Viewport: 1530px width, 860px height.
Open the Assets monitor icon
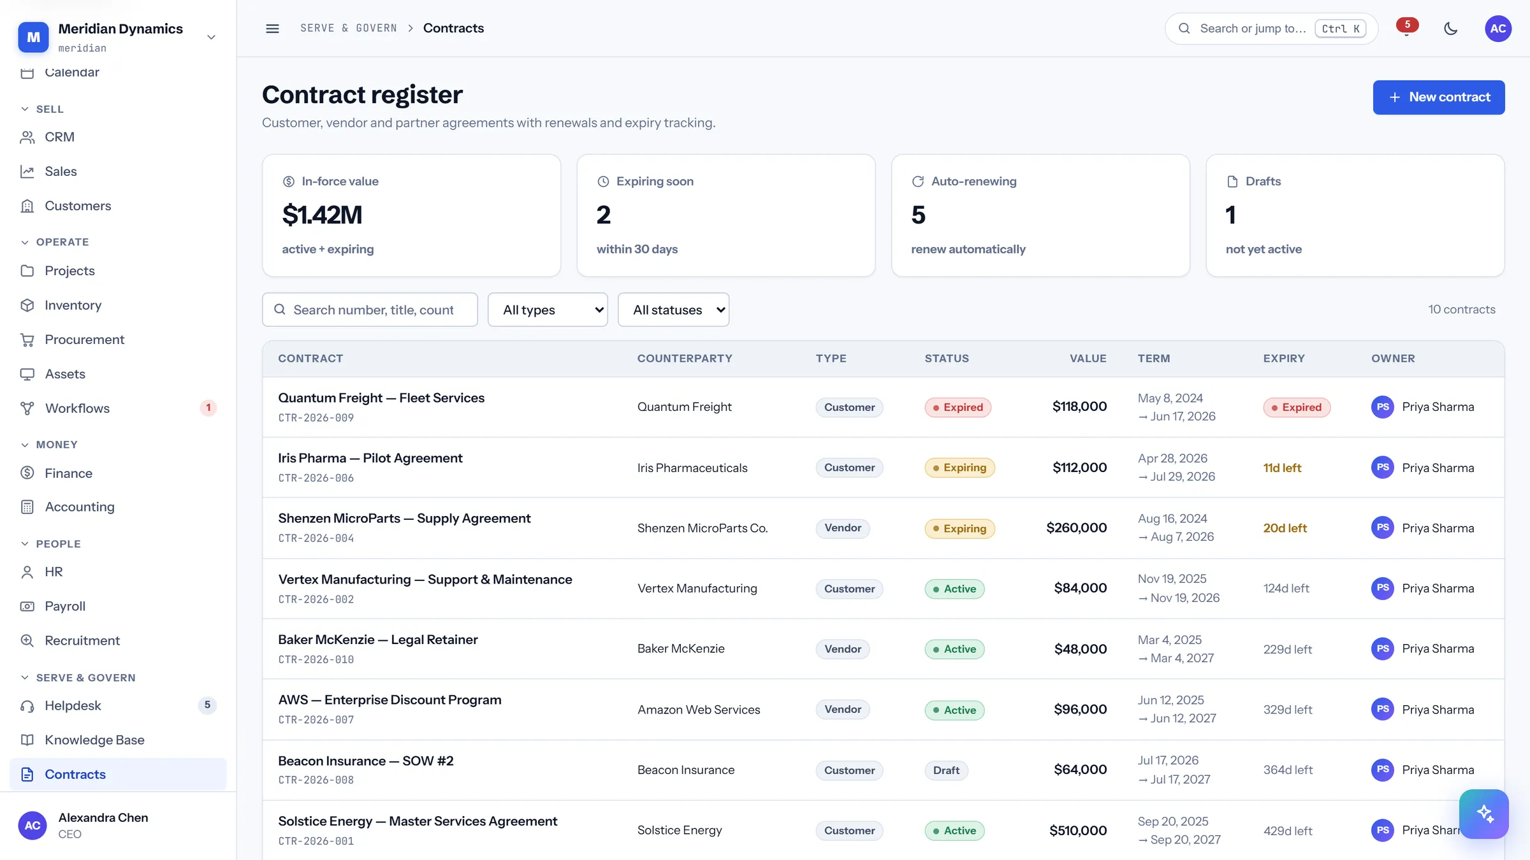27,374
